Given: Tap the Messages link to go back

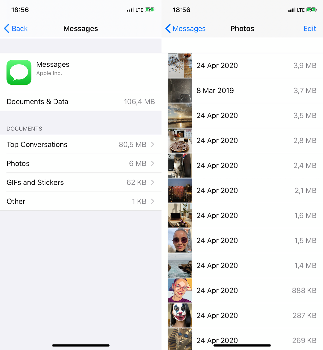Looking at the screenshot, I should tap(189, 28).
